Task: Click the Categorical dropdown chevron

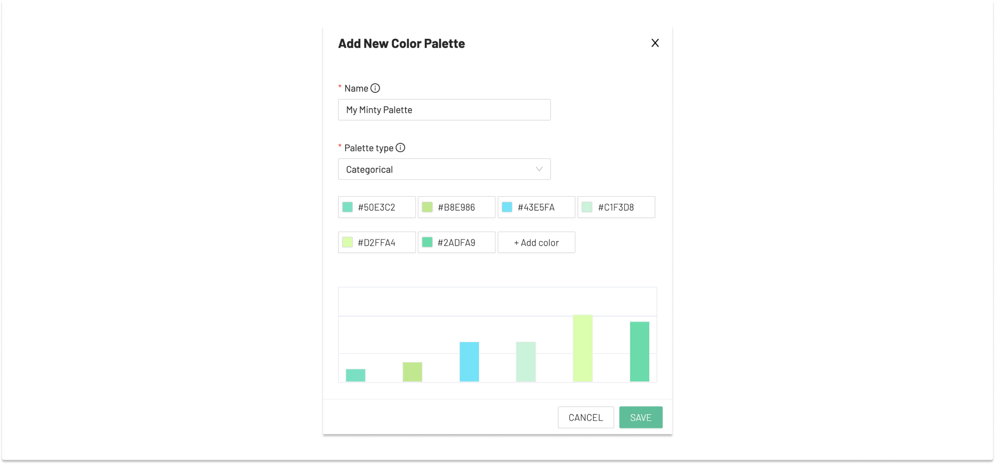Action: (539, 169)
